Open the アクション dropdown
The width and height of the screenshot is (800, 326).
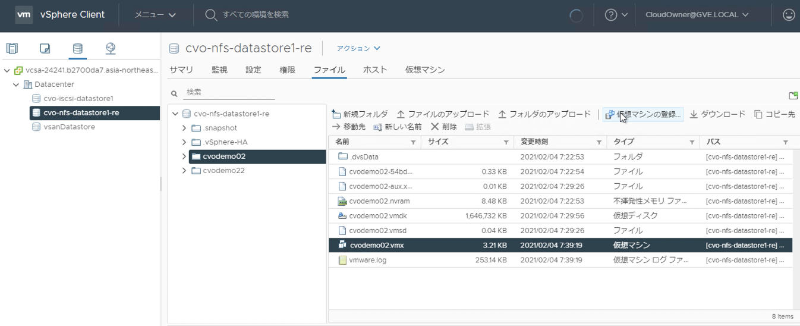(x=358, y=48)
